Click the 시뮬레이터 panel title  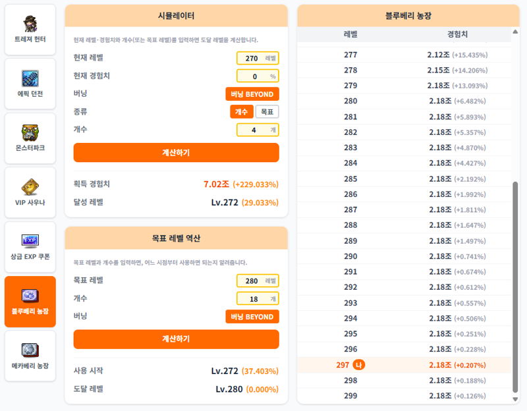(176, 16)
